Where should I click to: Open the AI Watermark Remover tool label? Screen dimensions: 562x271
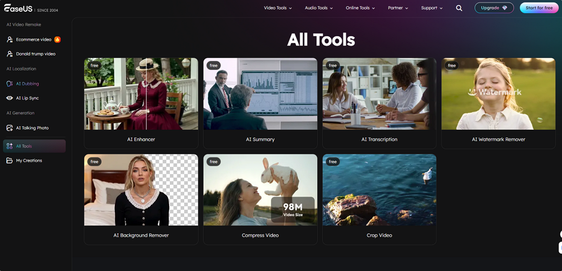coord(498,139)
